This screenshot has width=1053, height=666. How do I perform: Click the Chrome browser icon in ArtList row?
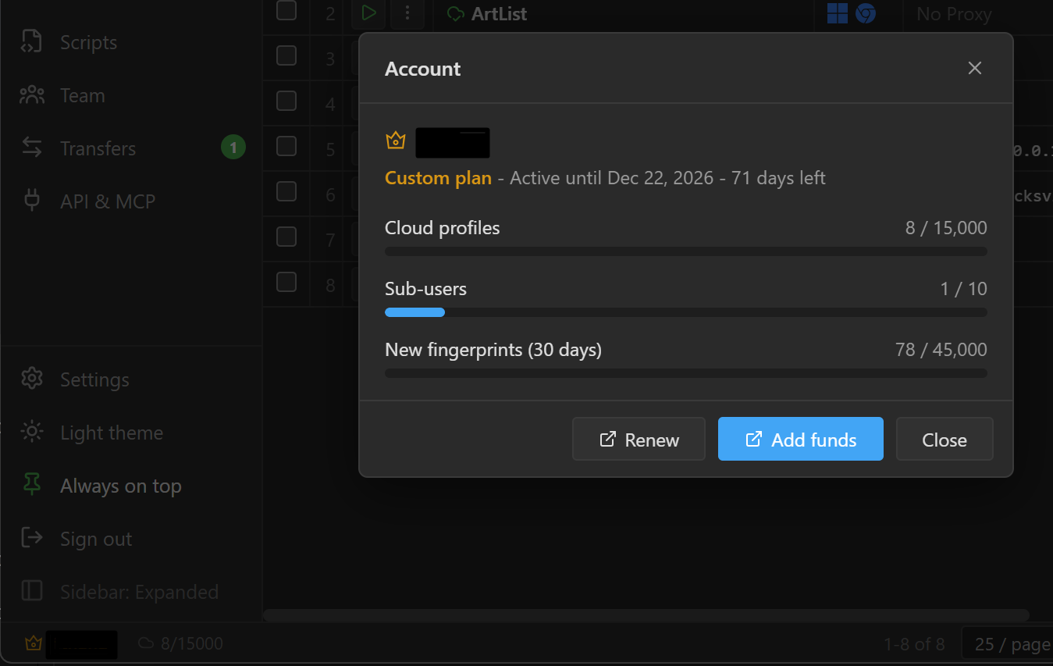[865, 13]
